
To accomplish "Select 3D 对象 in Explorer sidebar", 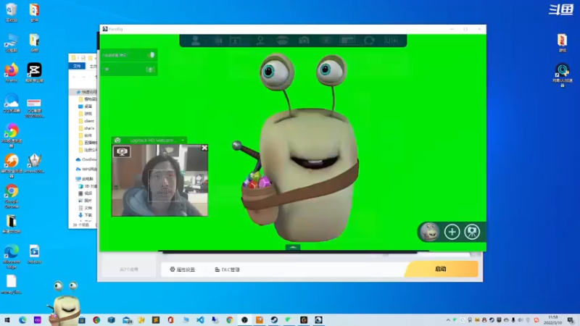I will [88, 186].
